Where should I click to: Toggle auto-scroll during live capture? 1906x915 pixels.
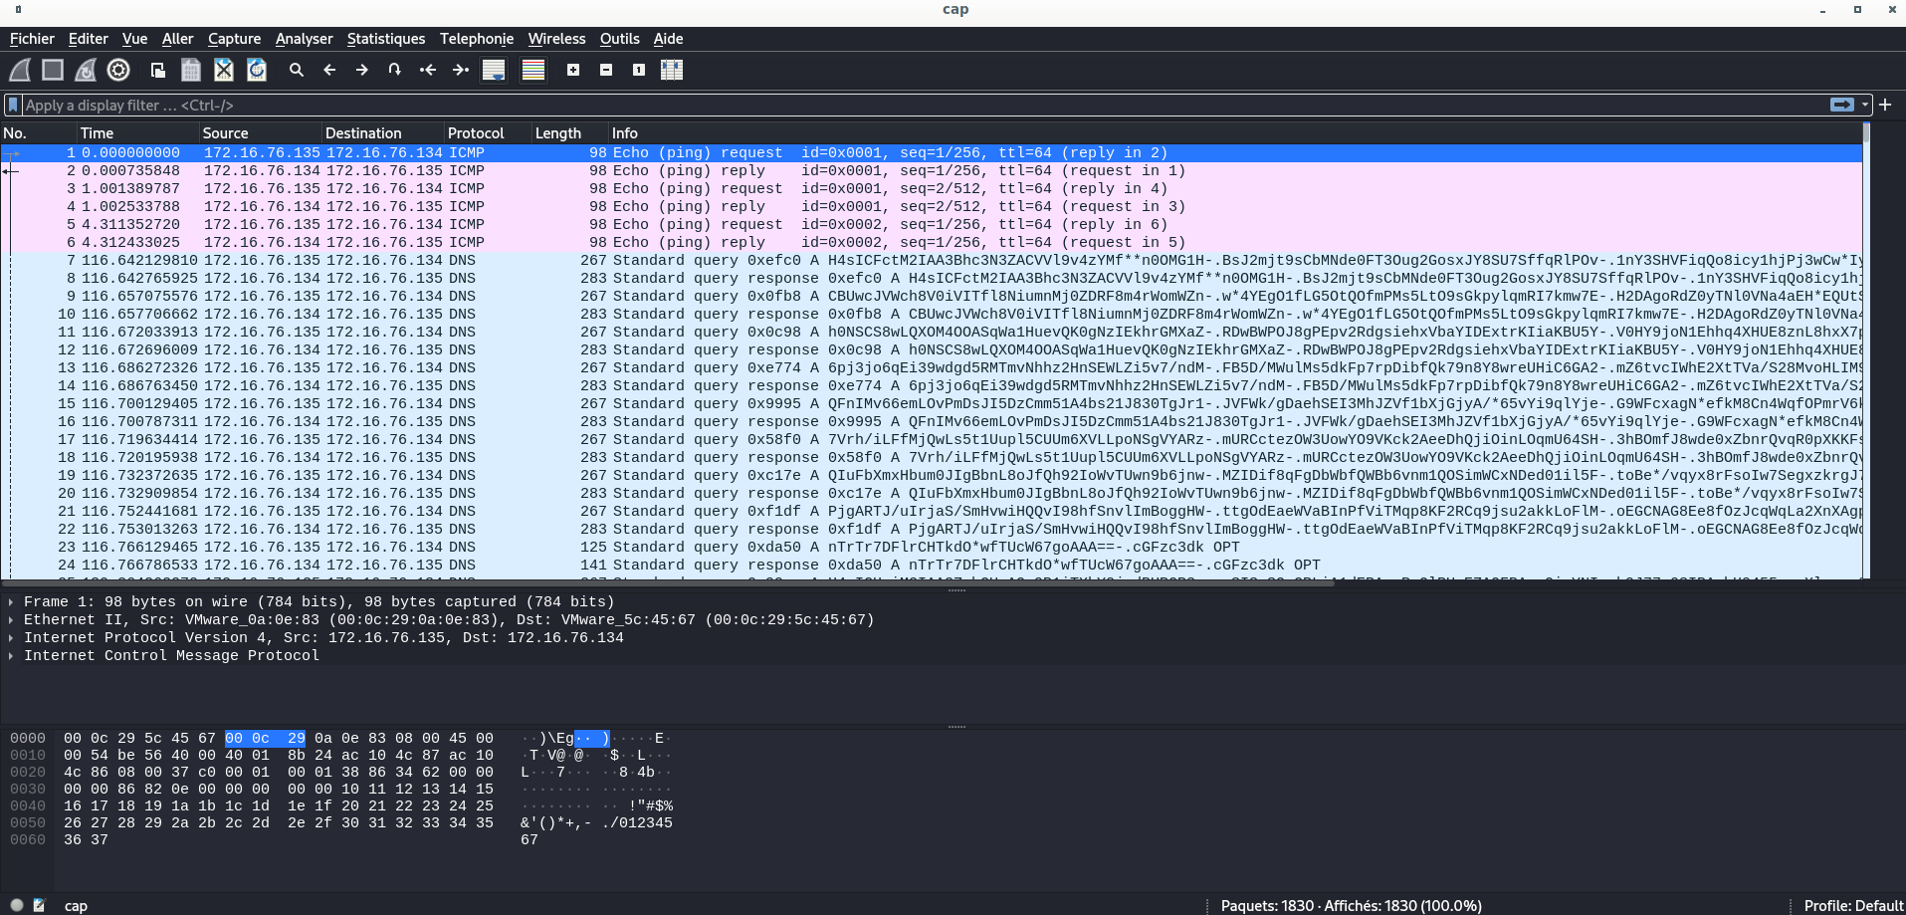coord(494,70)
